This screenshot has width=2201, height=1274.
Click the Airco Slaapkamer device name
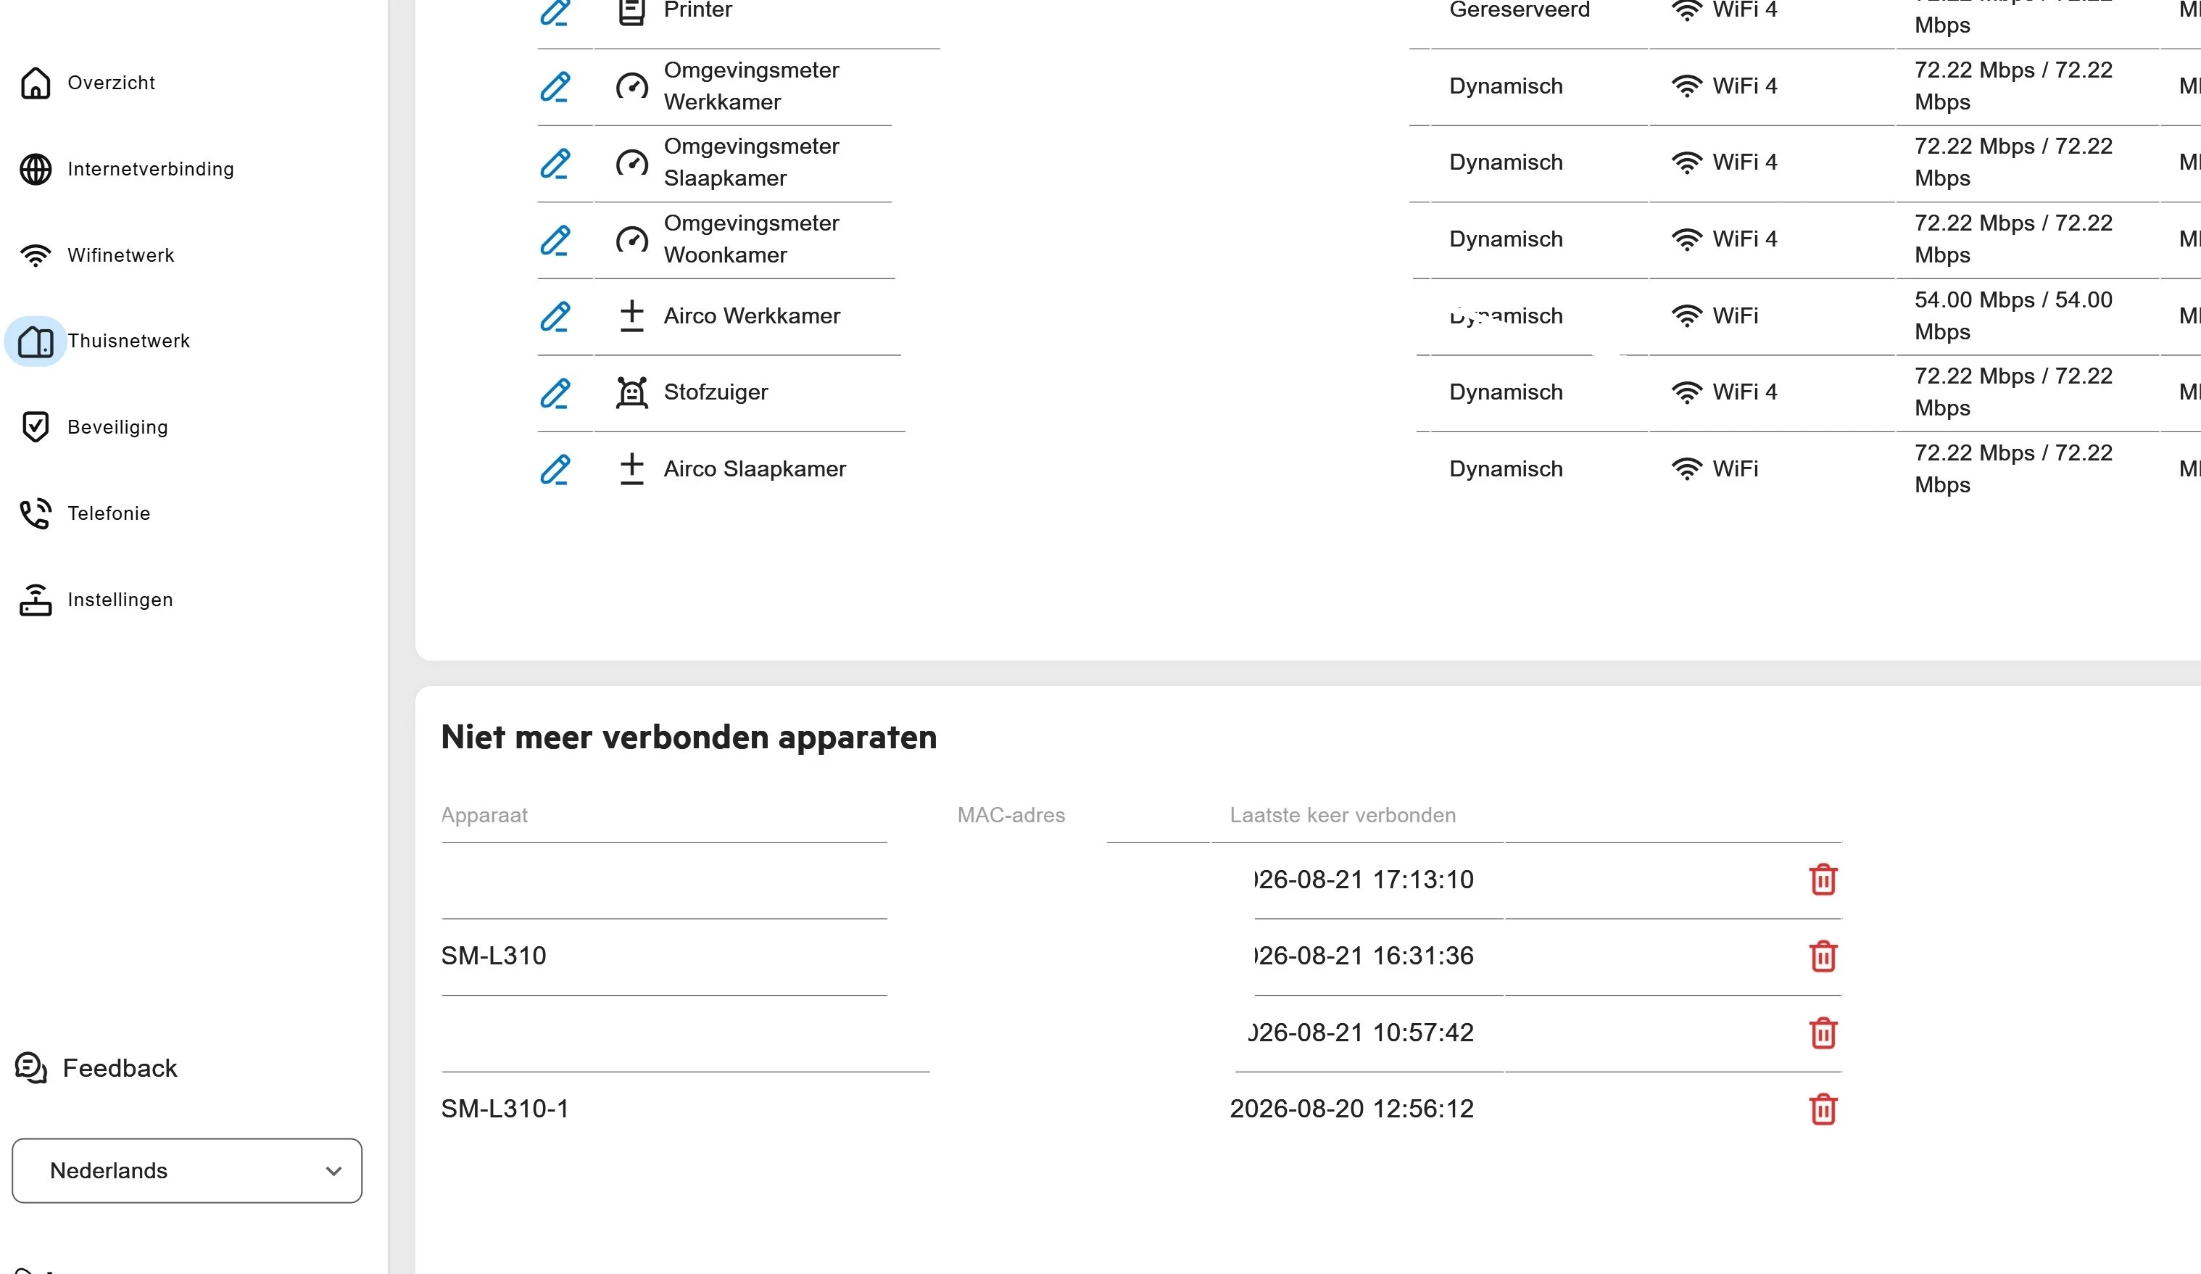pyautogui.click(x=755, y=469)
